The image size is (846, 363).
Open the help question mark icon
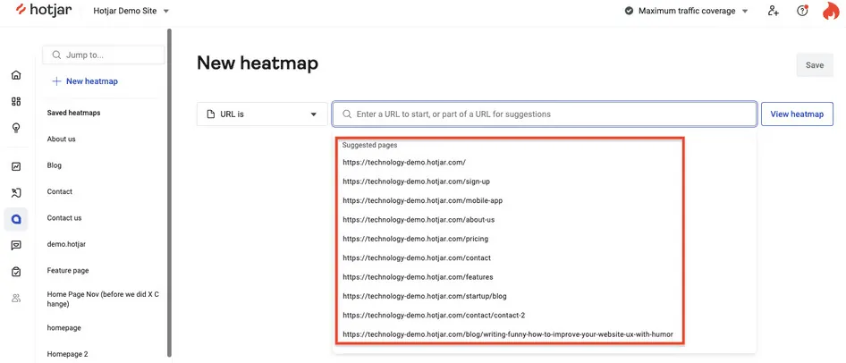tap(802, 11)
